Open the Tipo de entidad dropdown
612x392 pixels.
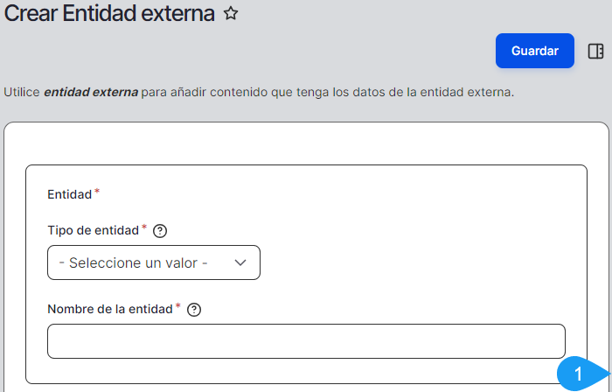pyautogui.click(x=153, y=262)
